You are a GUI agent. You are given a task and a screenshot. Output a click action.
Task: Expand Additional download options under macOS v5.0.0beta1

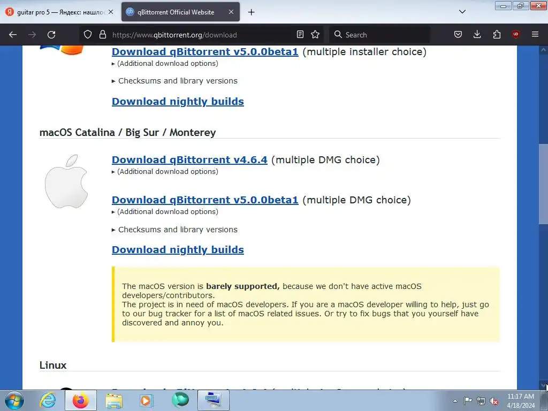tap(165, 212)
